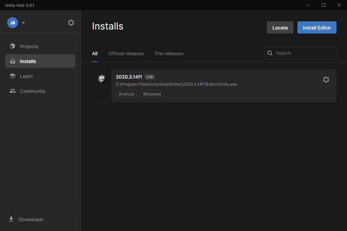Image resolution: width=347 pixels, height=231 pixels.
Task: Click the Windows module tag
Action: coord(152,94)
